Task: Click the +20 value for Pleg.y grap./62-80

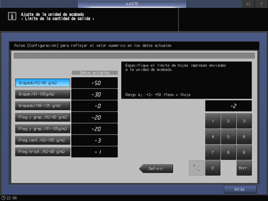Action: coord(94,118)
